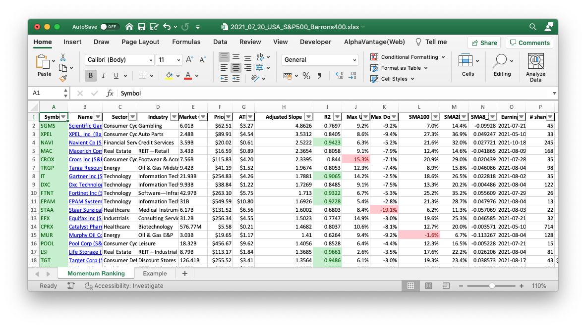
Task: Toggle Bold formatting
Action: (x=91, y=76)
